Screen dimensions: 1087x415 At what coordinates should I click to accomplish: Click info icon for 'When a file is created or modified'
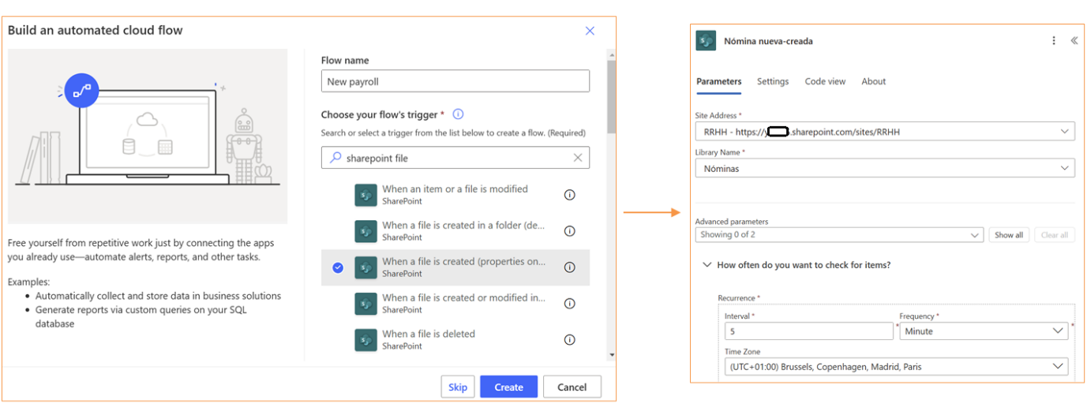tap(569, 304)
